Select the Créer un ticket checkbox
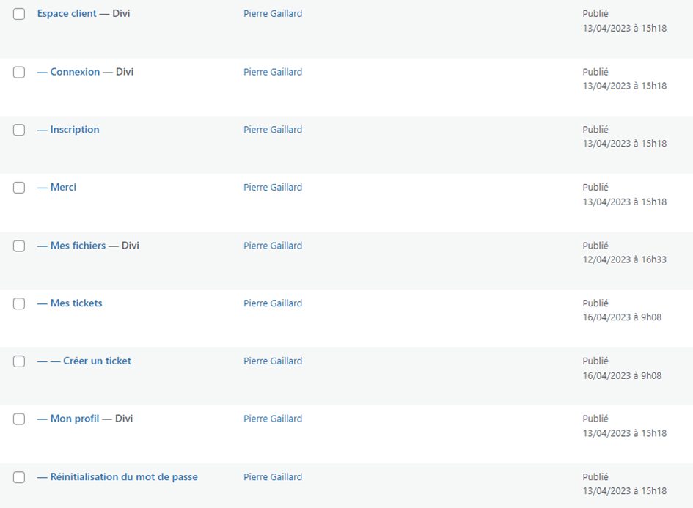Screen dimensions: 693x508 click(x=19, y=361)
